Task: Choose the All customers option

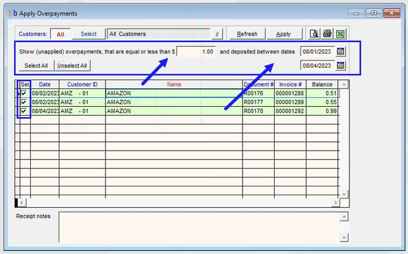Action: point(60,34)
